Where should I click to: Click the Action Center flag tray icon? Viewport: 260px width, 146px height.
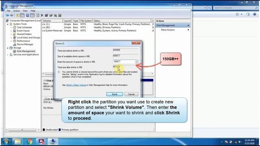pos(226,142)
